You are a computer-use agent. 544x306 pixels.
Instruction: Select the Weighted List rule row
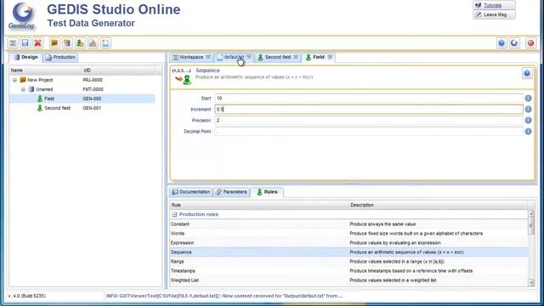click(348, 280)
